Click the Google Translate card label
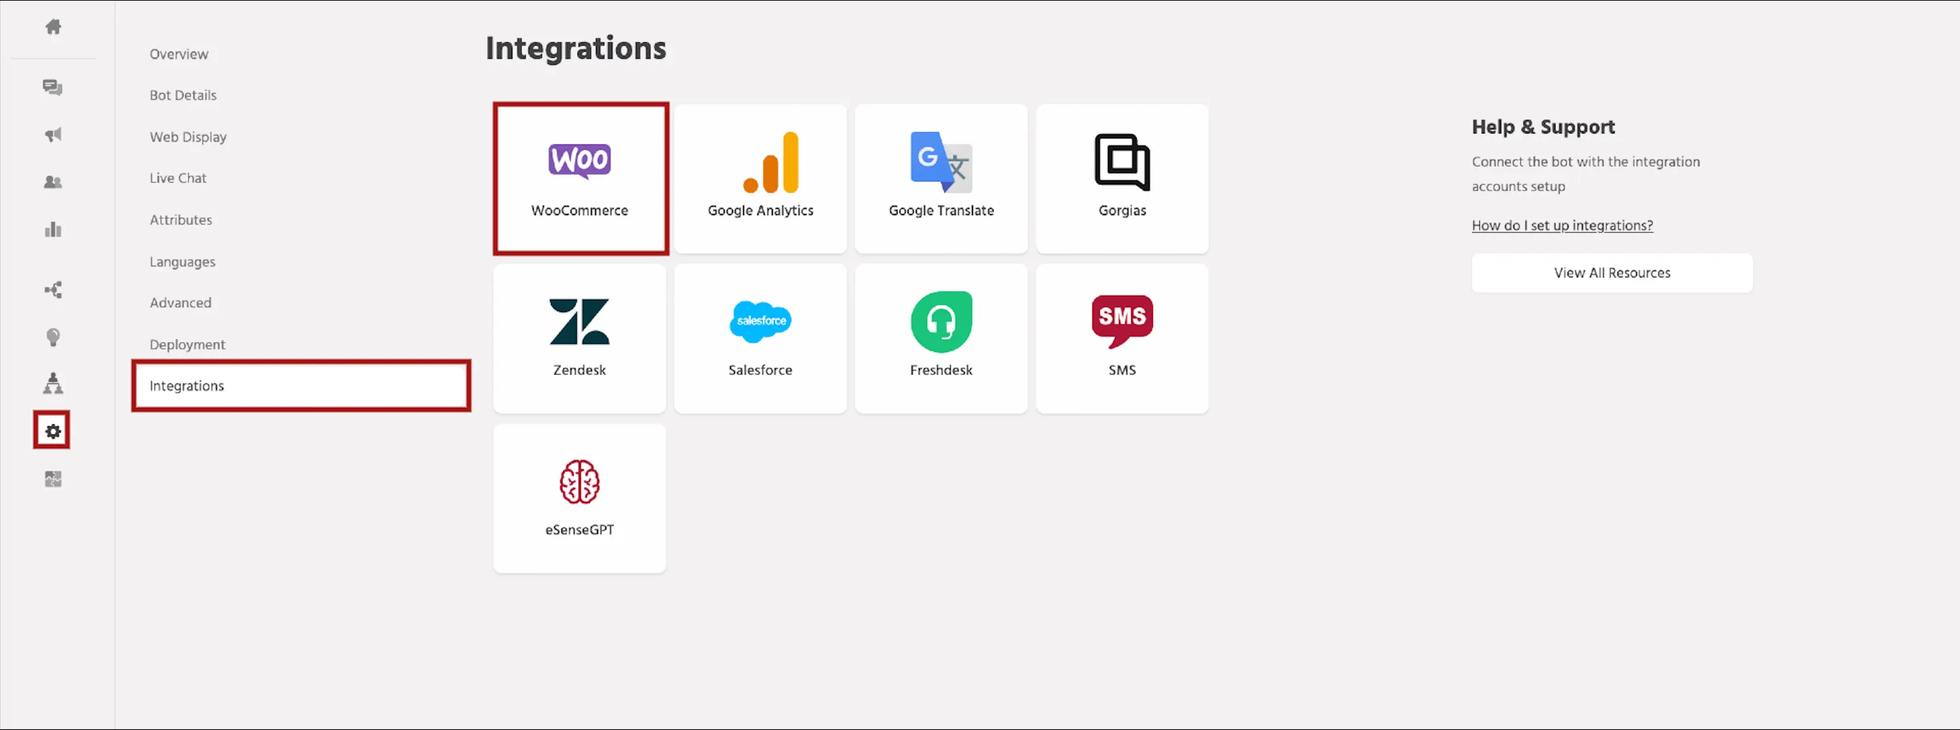The image size is (1960, 730). [x=941, y=210]
